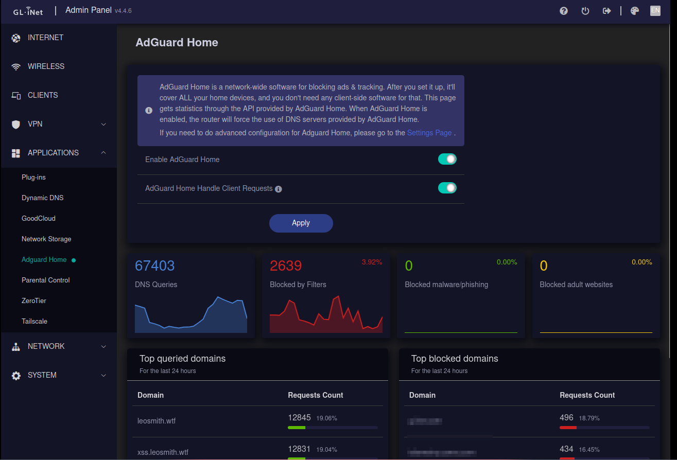Screen dimensions: 677x460
Task: Open the theme palette icon
Action: click(635, 11)
